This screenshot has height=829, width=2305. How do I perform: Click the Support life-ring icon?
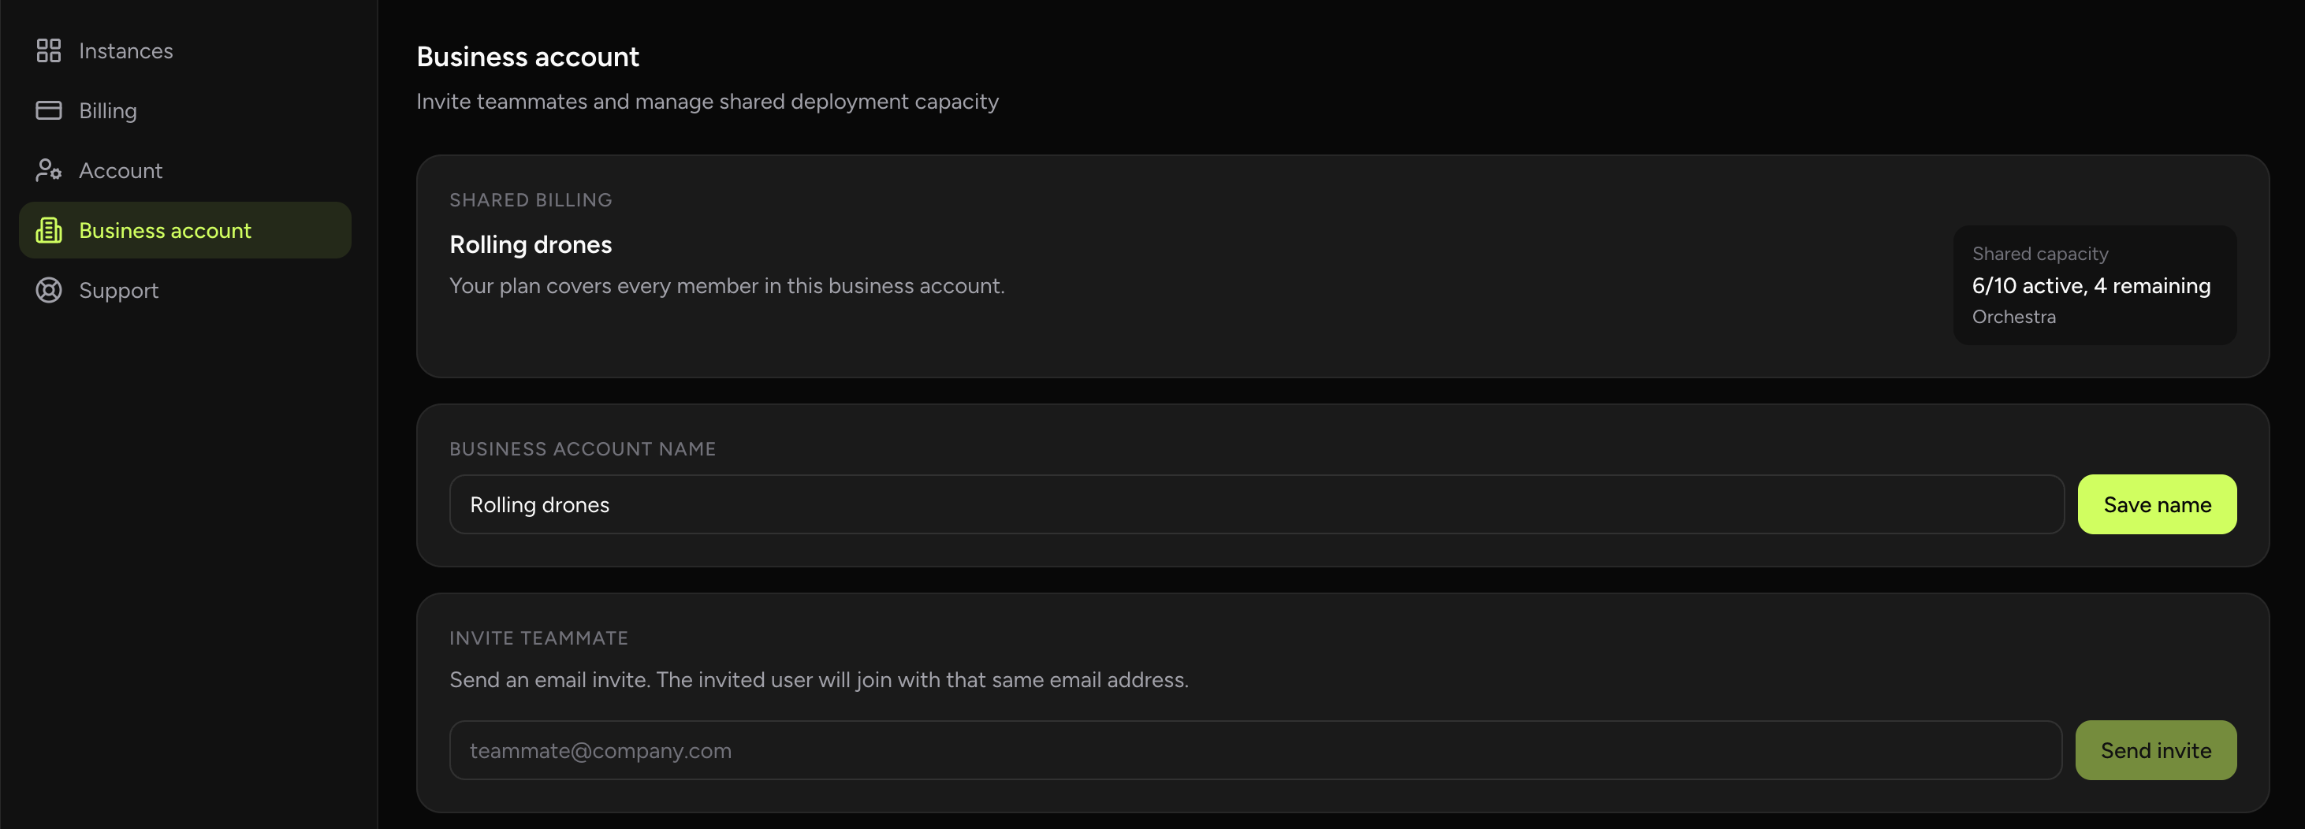49,290
